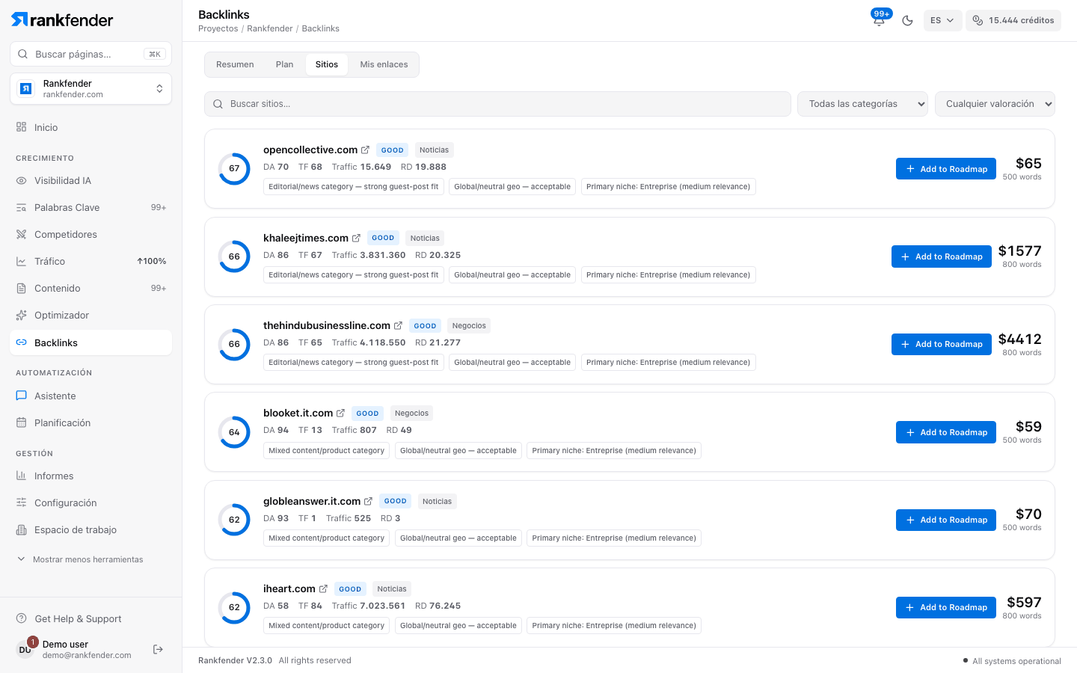Click the logout icon beside Demo user

pos(158,649)
